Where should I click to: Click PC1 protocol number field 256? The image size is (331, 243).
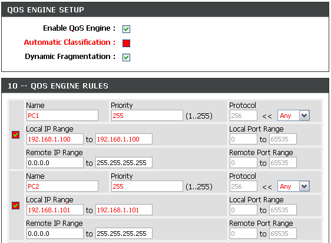pyautogui.click(x=243, y=116)
